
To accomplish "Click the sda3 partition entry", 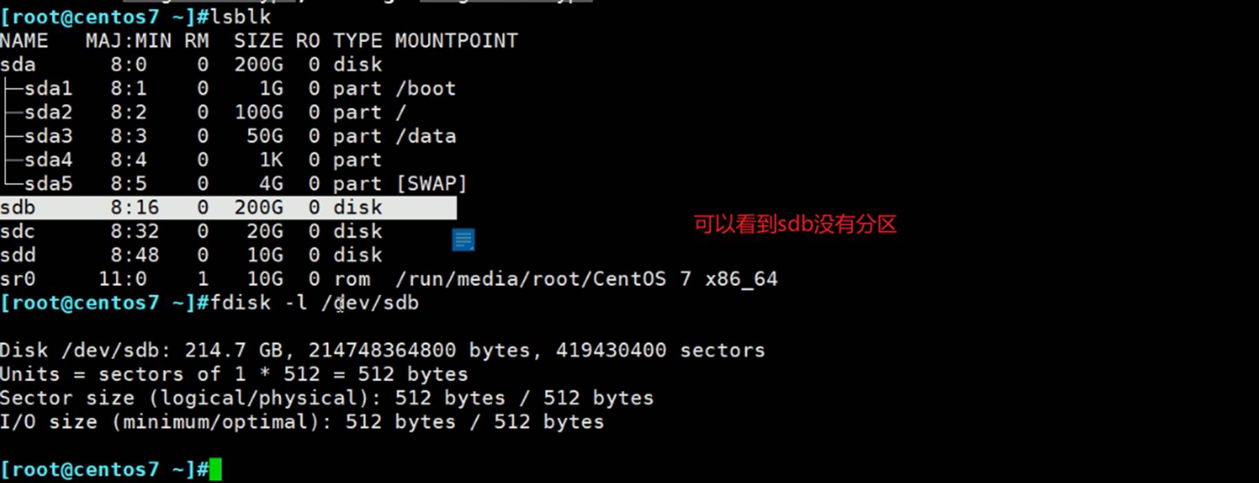I will pos(48,136).
